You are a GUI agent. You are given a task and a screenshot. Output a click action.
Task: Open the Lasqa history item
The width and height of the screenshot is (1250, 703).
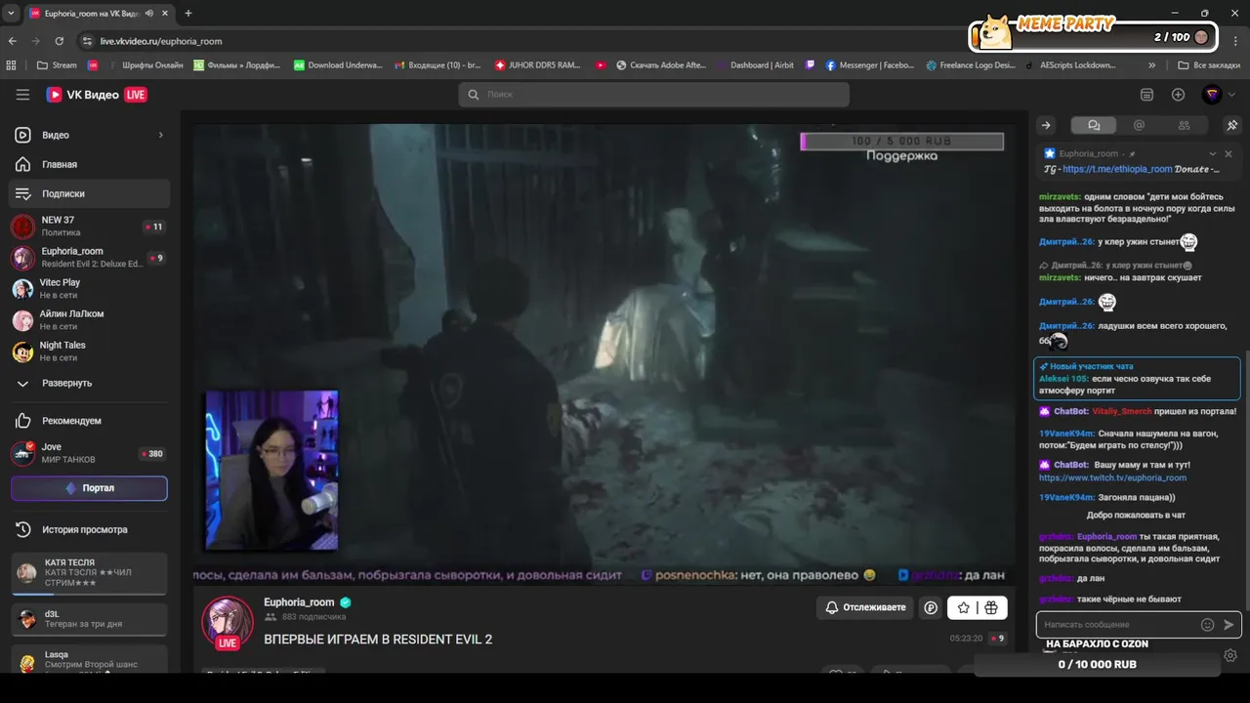[90, 660]
